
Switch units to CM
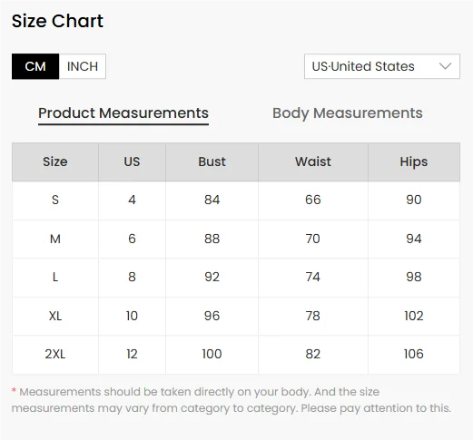(35, 66)
